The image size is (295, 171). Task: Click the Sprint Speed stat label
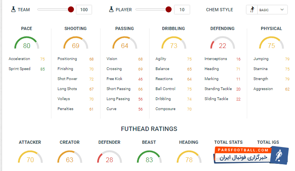pyautogui.click(x=19, y=69)
